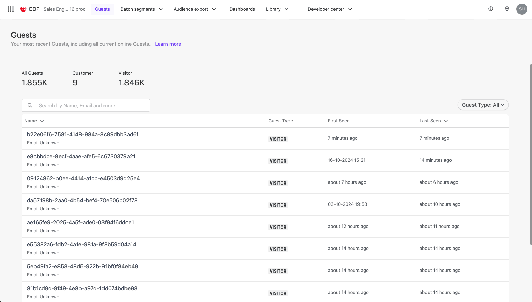Open the Library dropdown
The width and height of the screenshot is (532, 302).
(277, 9)
